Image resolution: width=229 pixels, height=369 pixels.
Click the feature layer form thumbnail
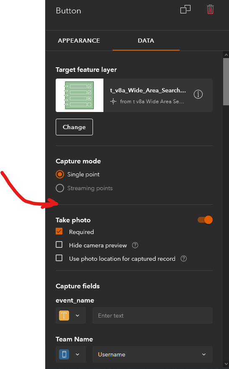coord(80,95)
